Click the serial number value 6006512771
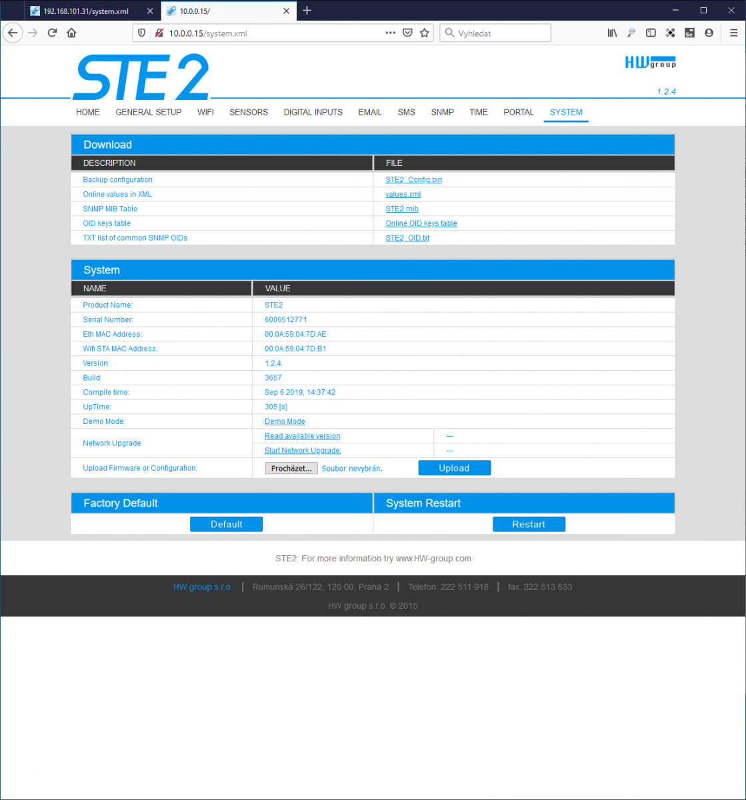This screenshot has height=800, width=746. coord(285,320)
